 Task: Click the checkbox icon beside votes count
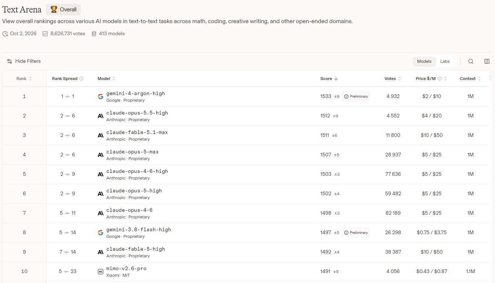click(x=45, y=34)
